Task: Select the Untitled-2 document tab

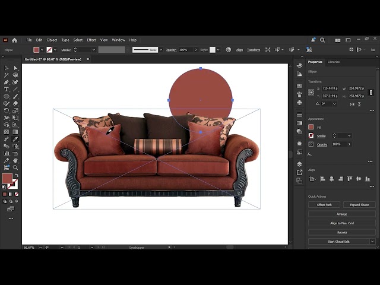Action: click(x=53, y=59)
